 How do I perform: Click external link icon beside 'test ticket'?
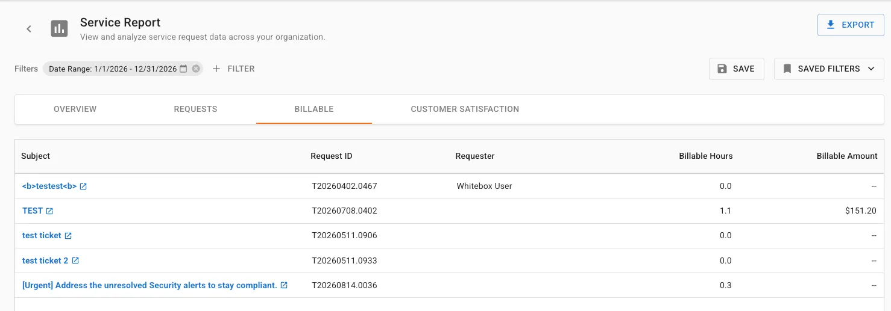point(68,236)
